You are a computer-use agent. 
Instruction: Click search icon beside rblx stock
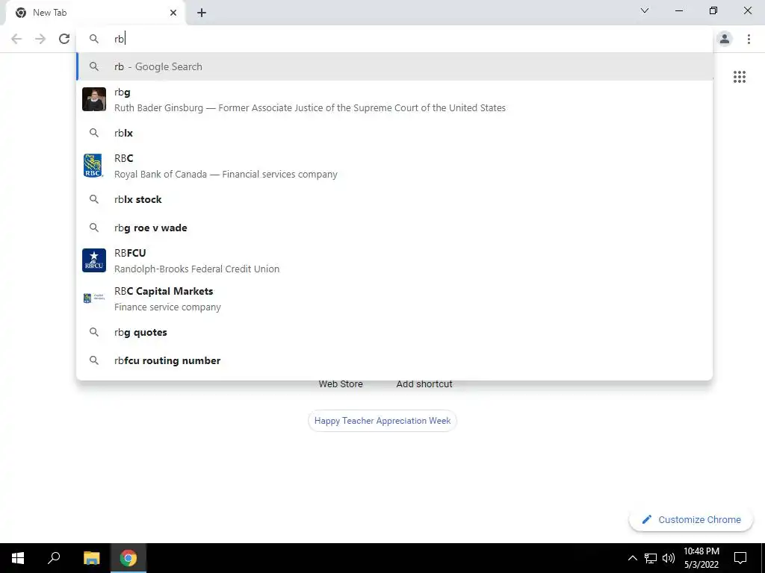pos(94,199)
